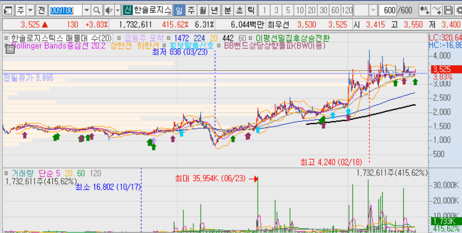This screenshot has height=233, width=462.
Task: Click the 최저 838 (03/23) marker label
Action: [x=179, y=52]
